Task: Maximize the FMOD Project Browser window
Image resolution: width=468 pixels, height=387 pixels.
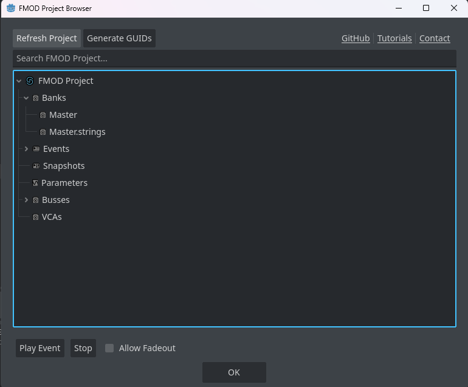Action: pyautogui.click(x=426, y=8)
